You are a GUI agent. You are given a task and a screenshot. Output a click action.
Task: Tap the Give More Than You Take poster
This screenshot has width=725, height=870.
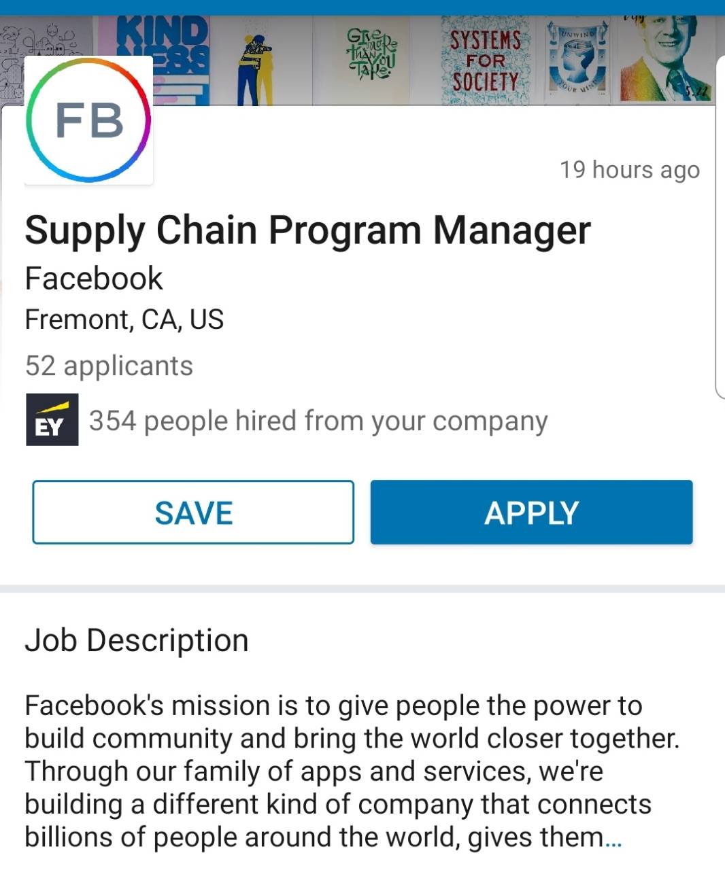(x=371, y=60)
